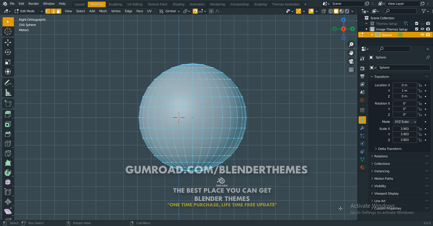The image size is (433, 226).
Task: Select the Edge Slide tool
Action: click(x=8, y=192)
